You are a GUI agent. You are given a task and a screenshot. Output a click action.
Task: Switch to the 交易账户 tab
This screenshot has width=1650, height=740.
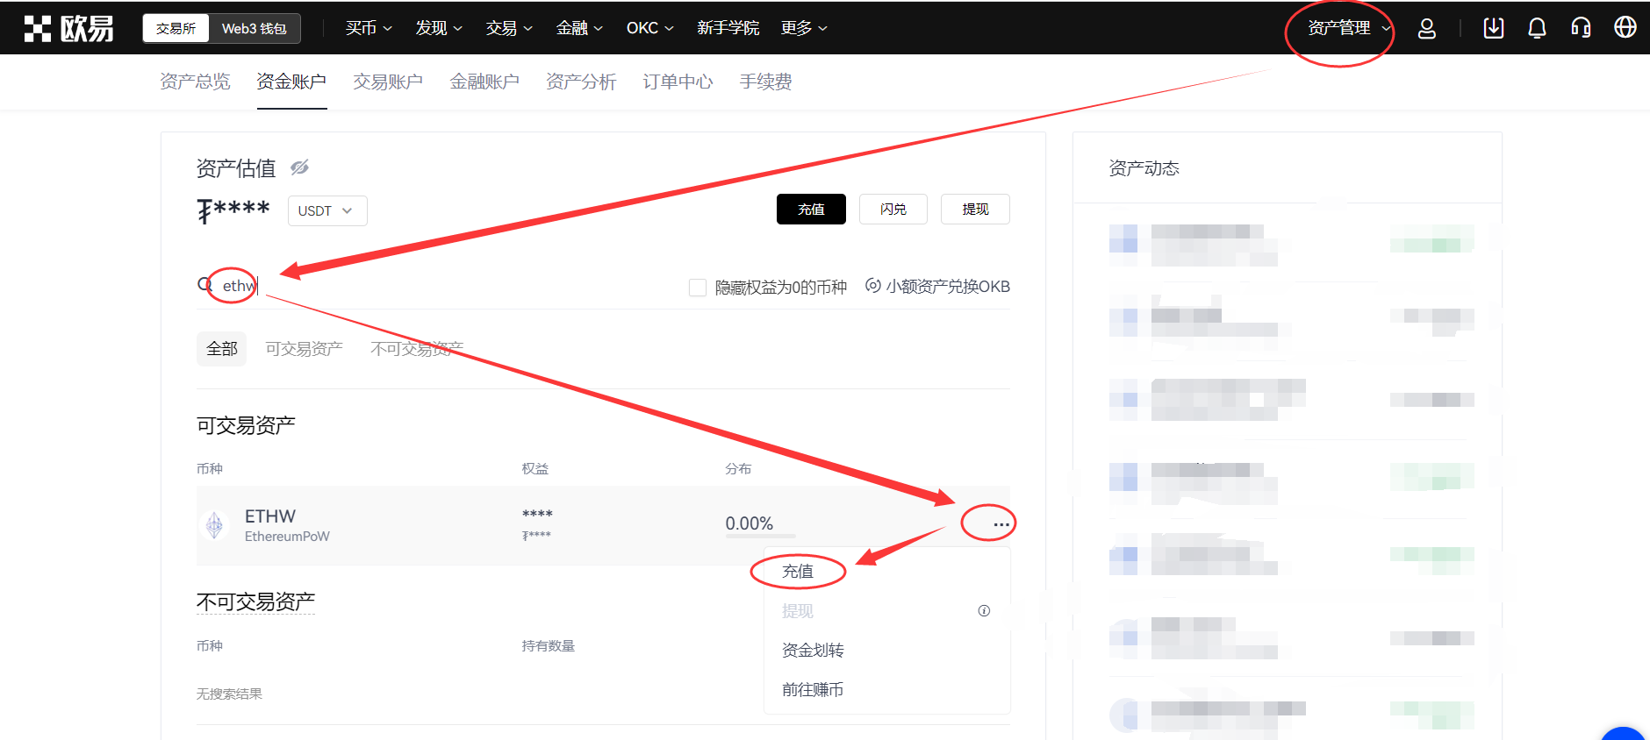click(x=387, y=82)
